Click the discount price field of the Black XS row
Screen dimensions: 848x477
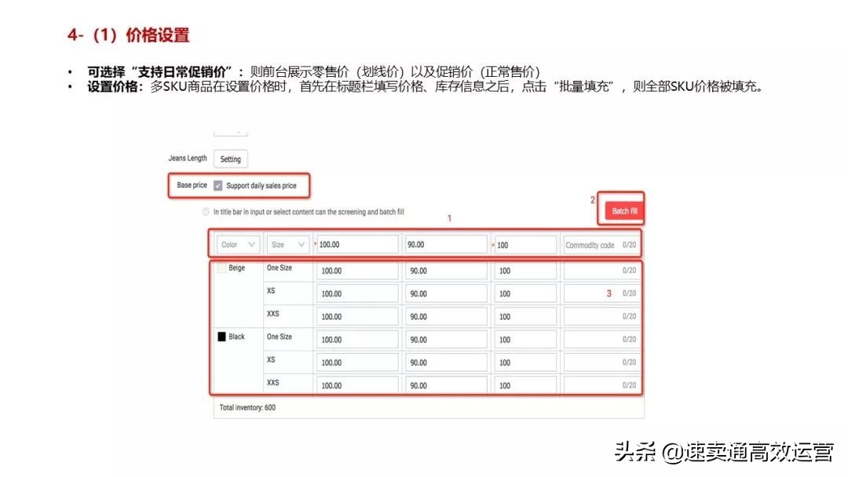point(446,362)
